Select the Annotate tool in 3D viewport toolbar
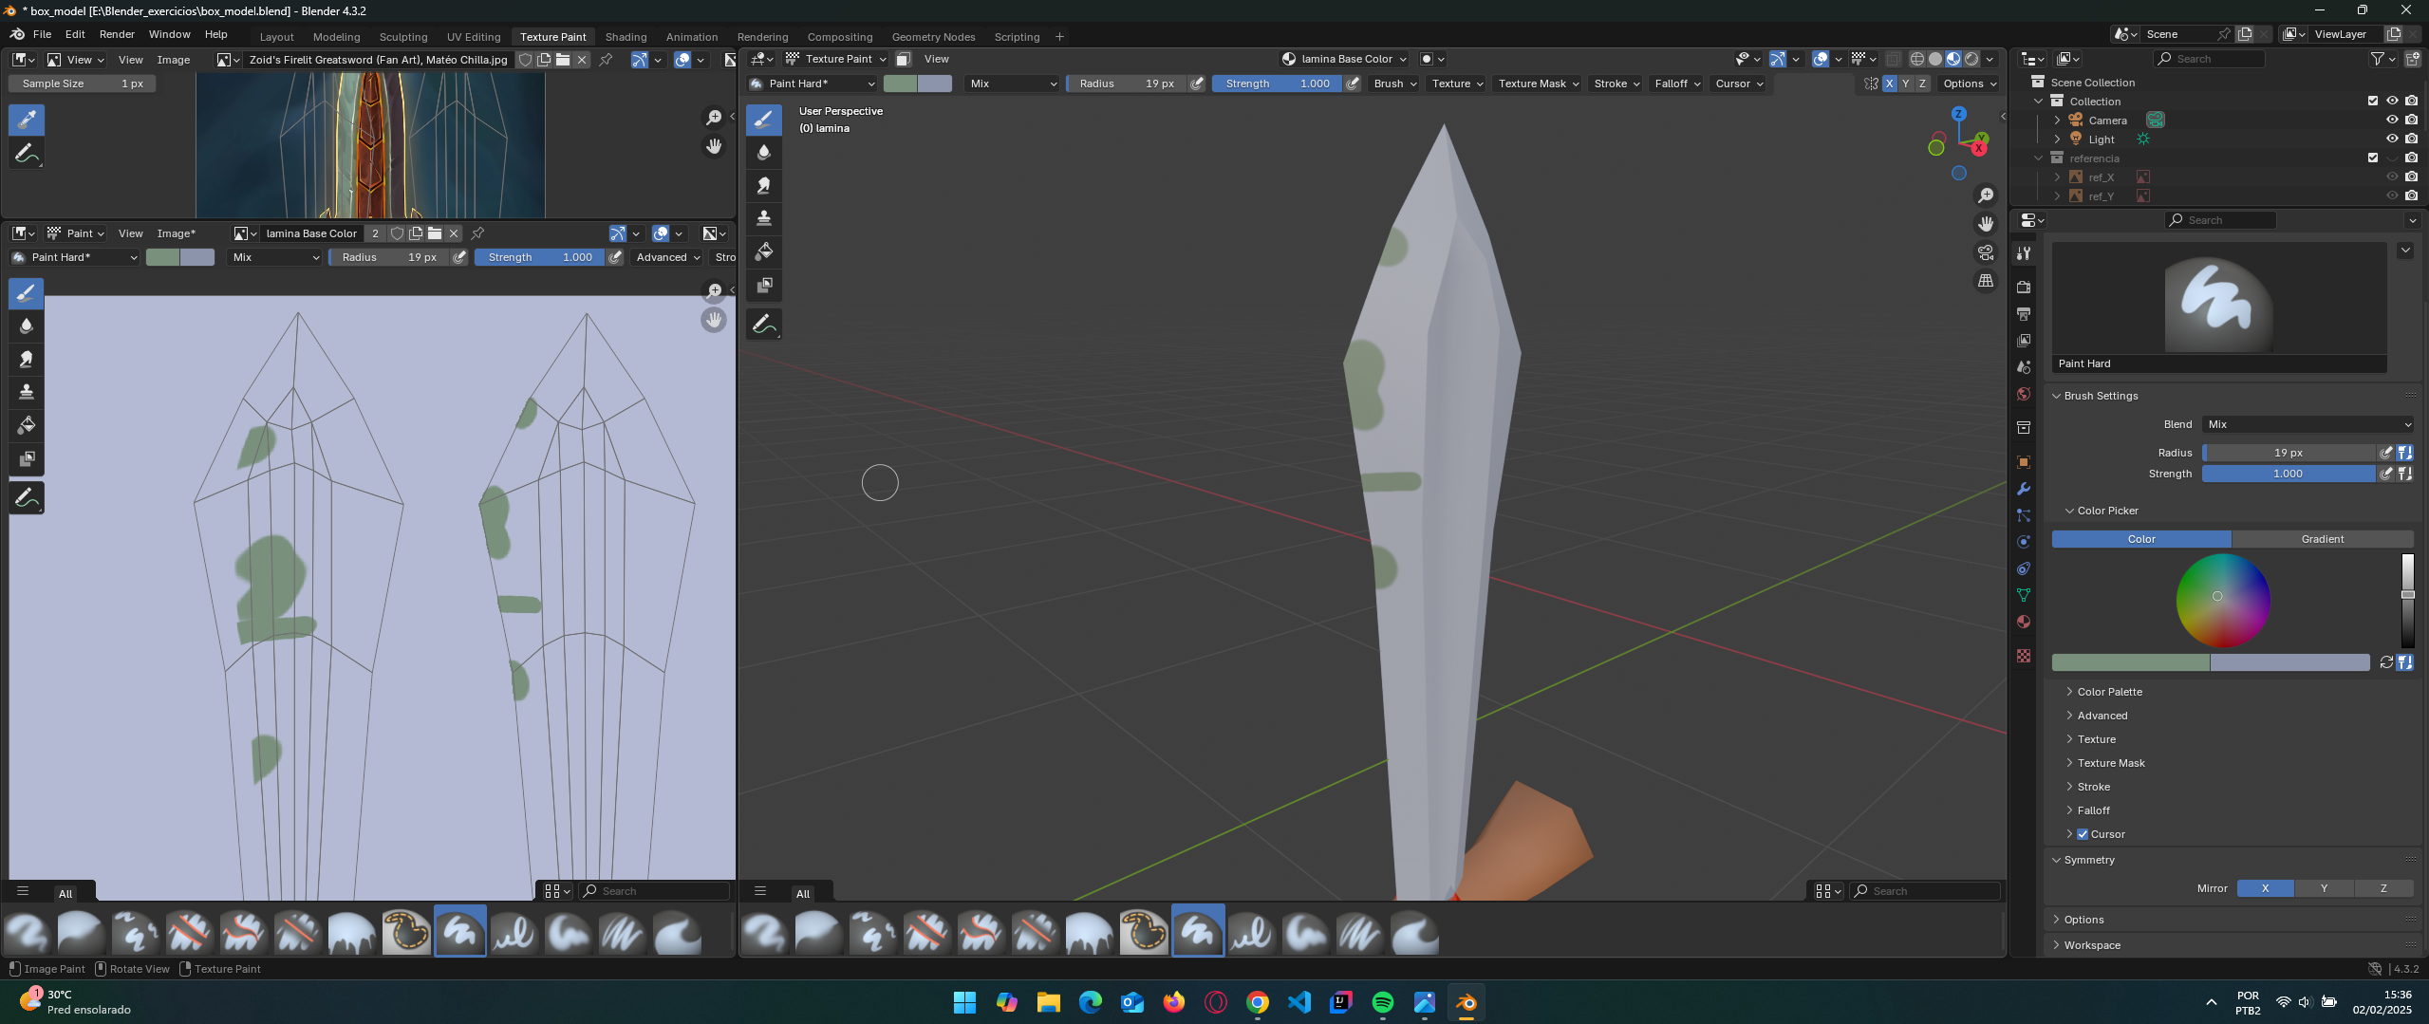2429x1024 pixels. coord(764,325)
